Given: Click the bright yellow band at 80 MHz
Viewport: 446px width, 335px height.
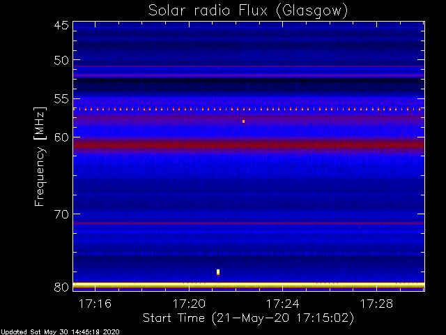Looking at the screenshot, I should tap(249, 285).
